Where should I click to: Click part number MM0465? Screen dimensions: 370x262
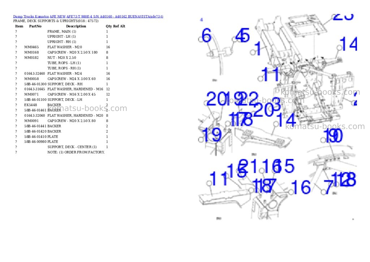31,47
